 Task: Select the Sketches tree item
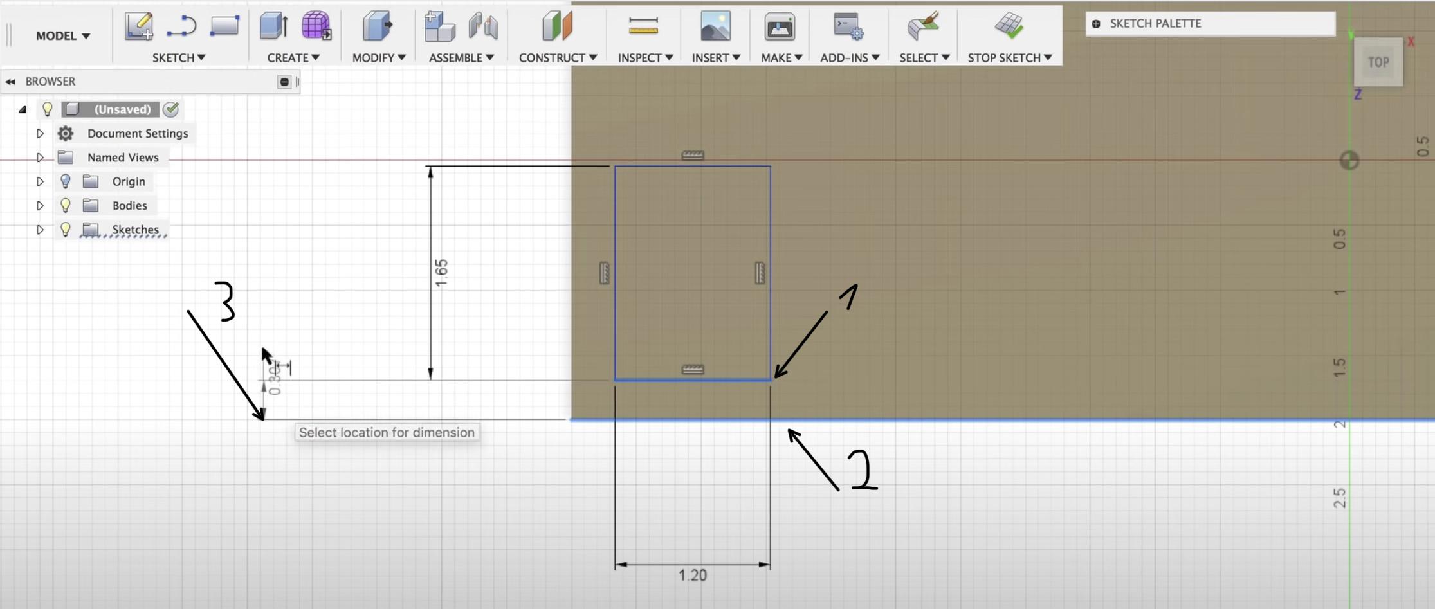pos(135,230)
